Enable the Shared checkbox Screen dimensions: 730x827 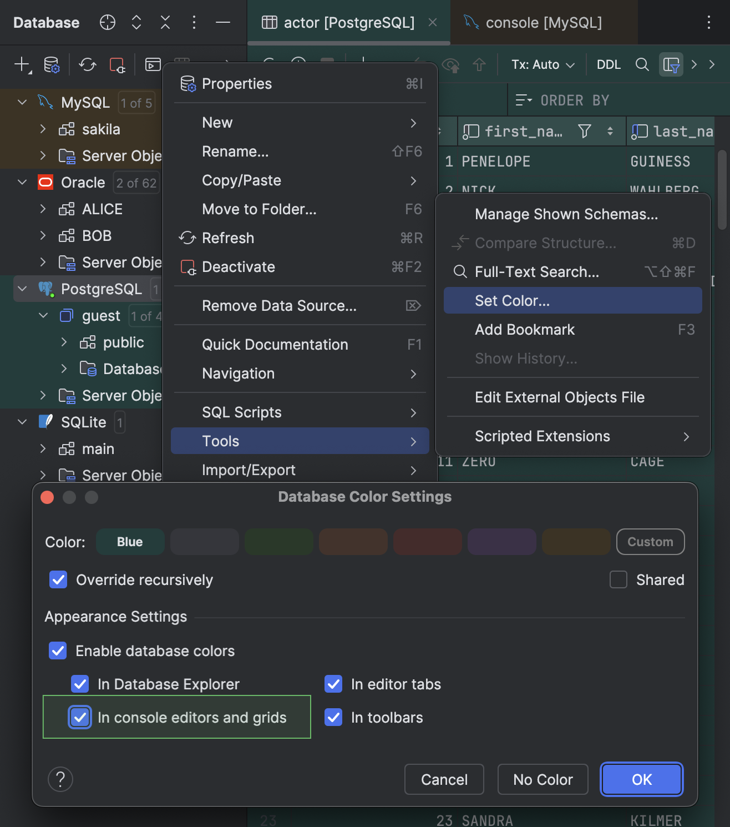(619, 580)
